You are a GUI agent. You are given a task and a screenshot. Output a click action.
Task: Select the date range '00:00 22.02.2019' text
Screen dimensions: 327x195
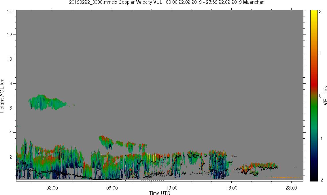coord(184,2)
